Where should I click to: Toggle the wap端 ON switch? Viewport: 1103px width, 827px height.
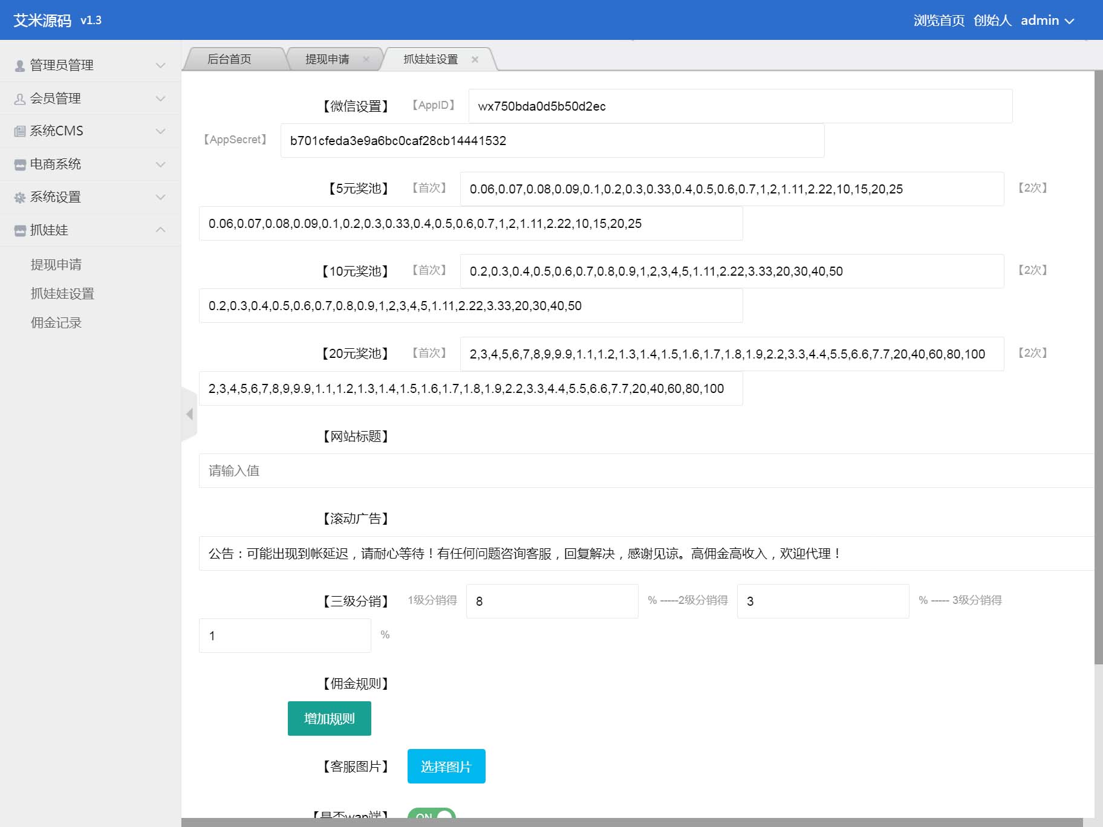click(431, 816)
